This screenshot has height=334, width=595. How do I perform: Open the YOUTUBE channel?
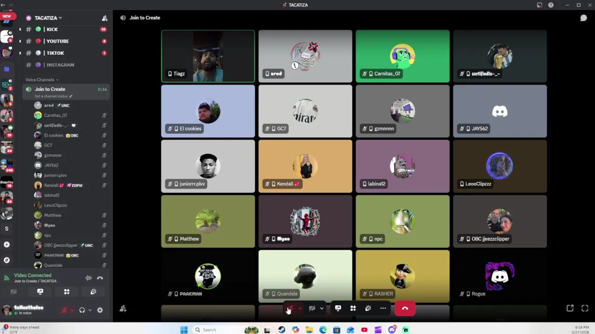pos(65,41)
